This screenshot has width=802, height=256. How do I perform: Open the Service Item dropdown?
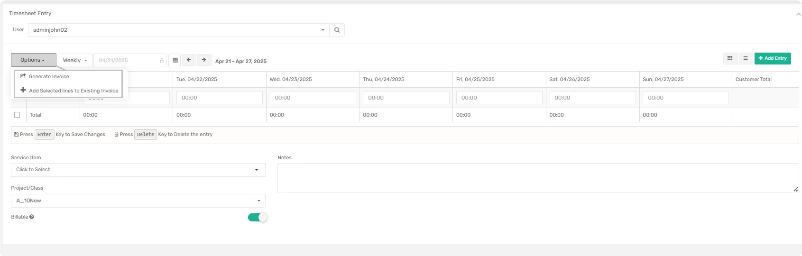click(x=138, y=170)
